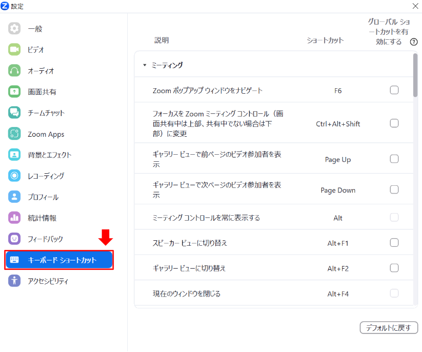This screenshot has height=352, width=422.
Task: Click 'ミーティング コントロールを常に表示する' text
Action: pos(206,217)
